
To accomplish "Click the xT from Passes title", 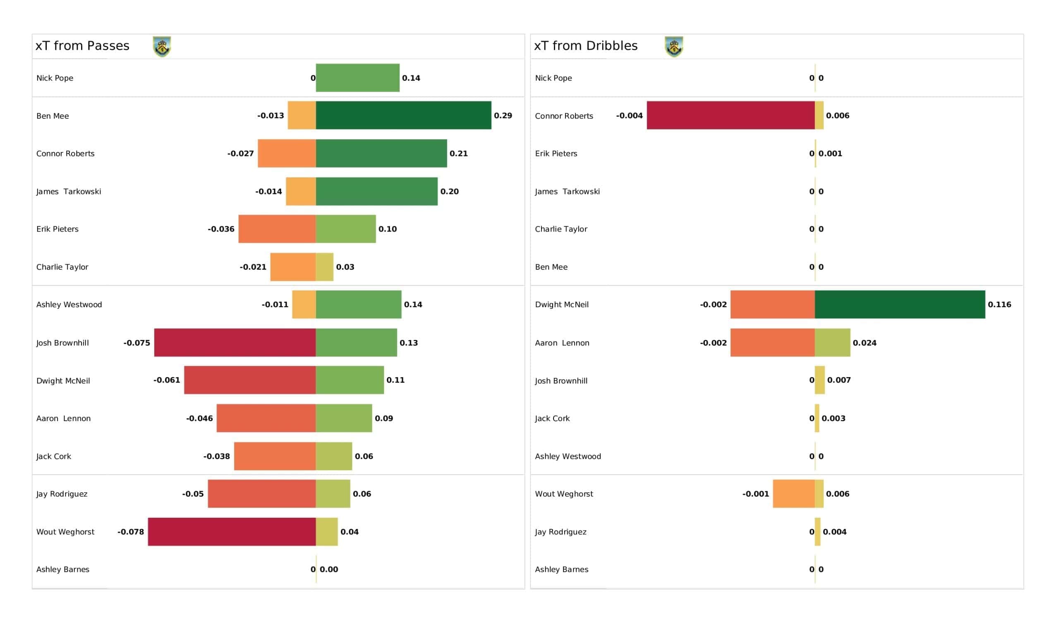I will pos(82,46).
